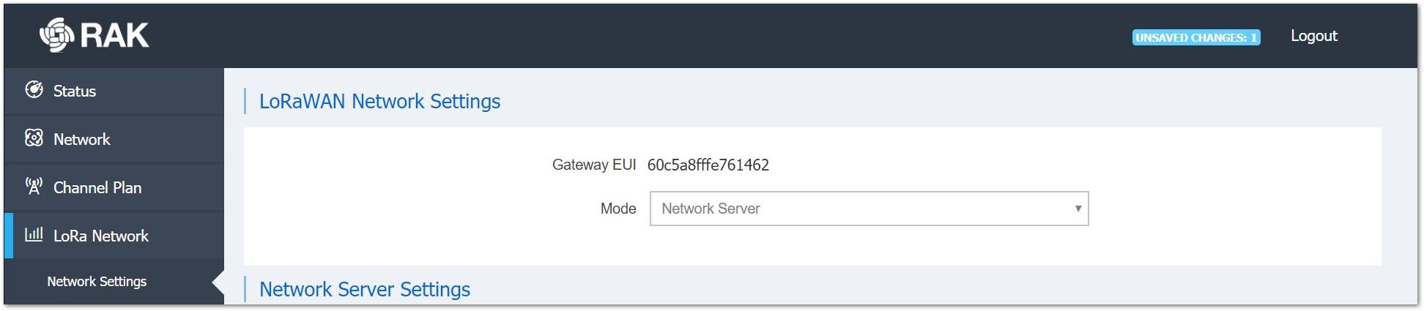Go to the Channel Plan section
1424x311 pixels.
114,187
